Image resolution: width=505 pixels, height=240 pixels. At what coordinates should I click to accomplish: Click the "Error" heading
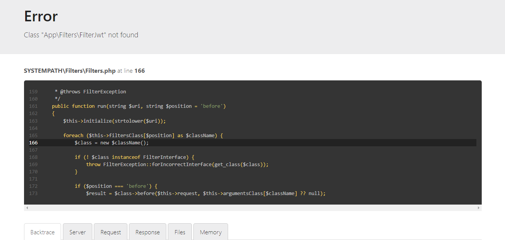click(41, 16)
